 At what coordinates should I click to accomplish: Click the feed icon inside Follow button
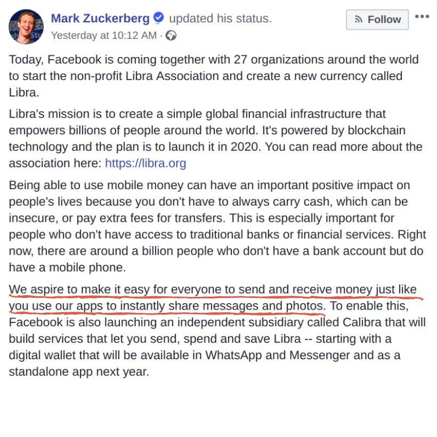pos(359,20)
